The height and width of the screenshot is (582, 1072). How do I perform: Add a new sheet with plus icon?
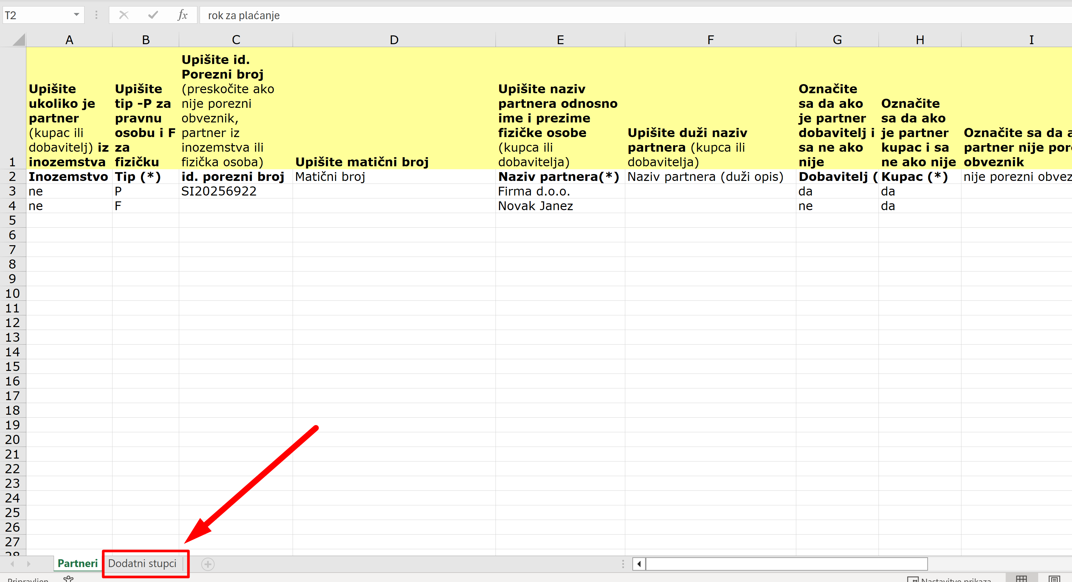point(208,564)
